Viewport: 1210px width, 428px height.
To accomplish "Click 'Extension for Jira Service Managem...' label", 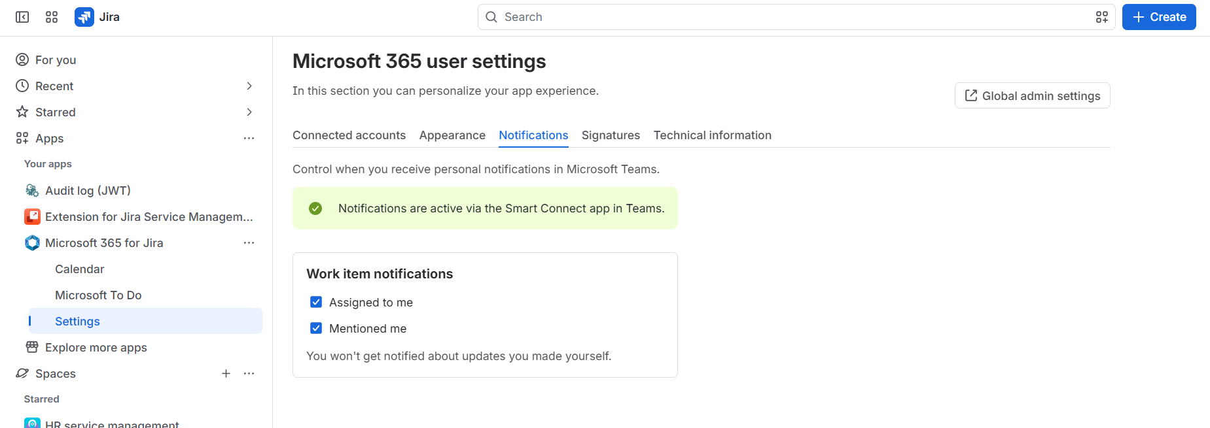I will pos(149,216).
